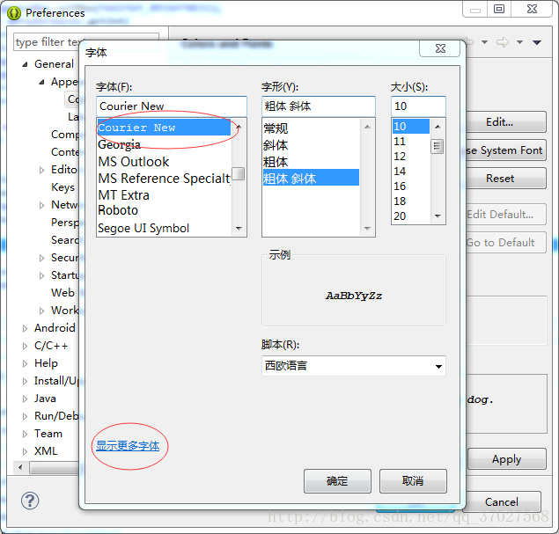Select MT Extra font

pos(165,195)
